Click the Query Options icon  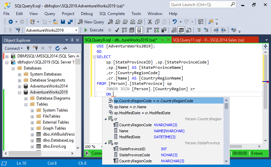coord(132,30)
